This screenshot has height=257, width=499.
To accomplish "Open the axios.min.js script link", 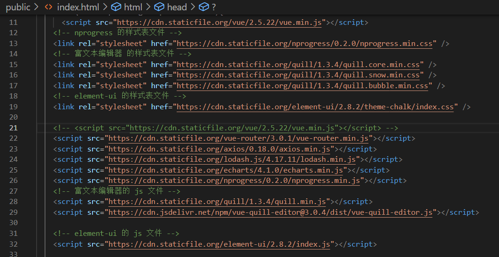I will pos(219,149).
